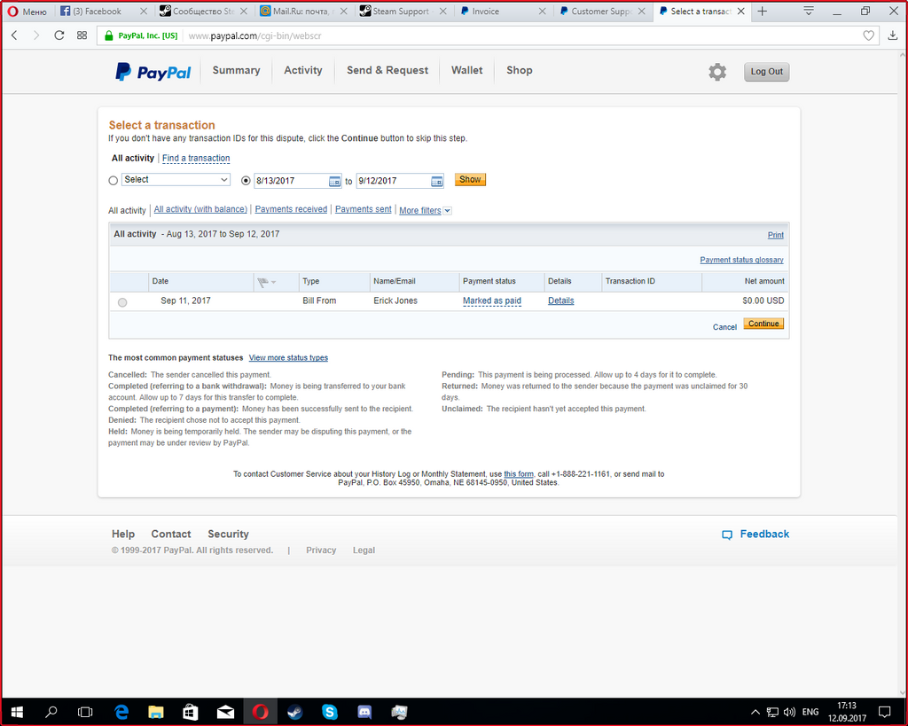Add page to bookmarks heart icon
This screenshot has height=726, width=908.
(x=868, y=35)
